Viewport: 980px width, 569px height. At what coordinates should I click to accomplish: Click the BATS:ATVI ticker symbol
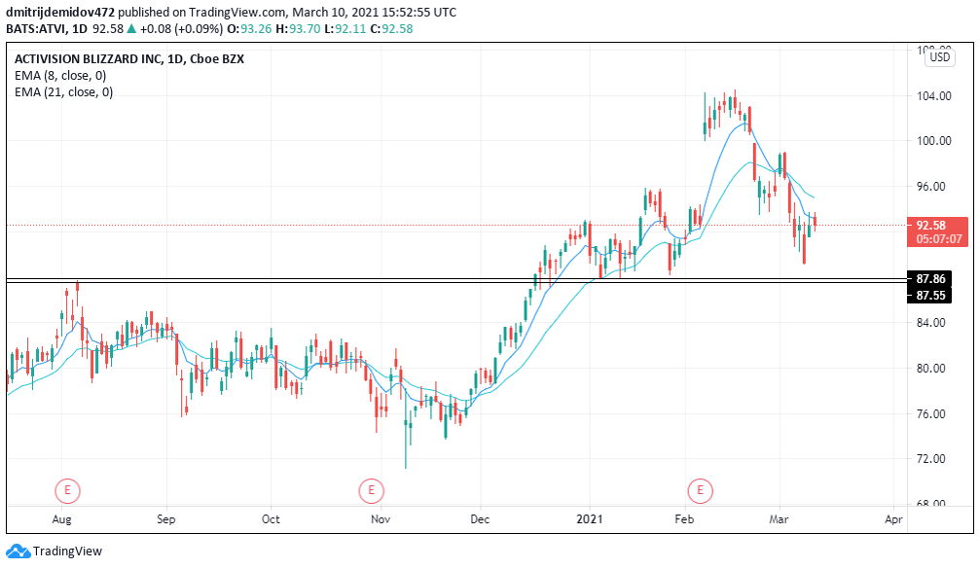tap(37, 29)
